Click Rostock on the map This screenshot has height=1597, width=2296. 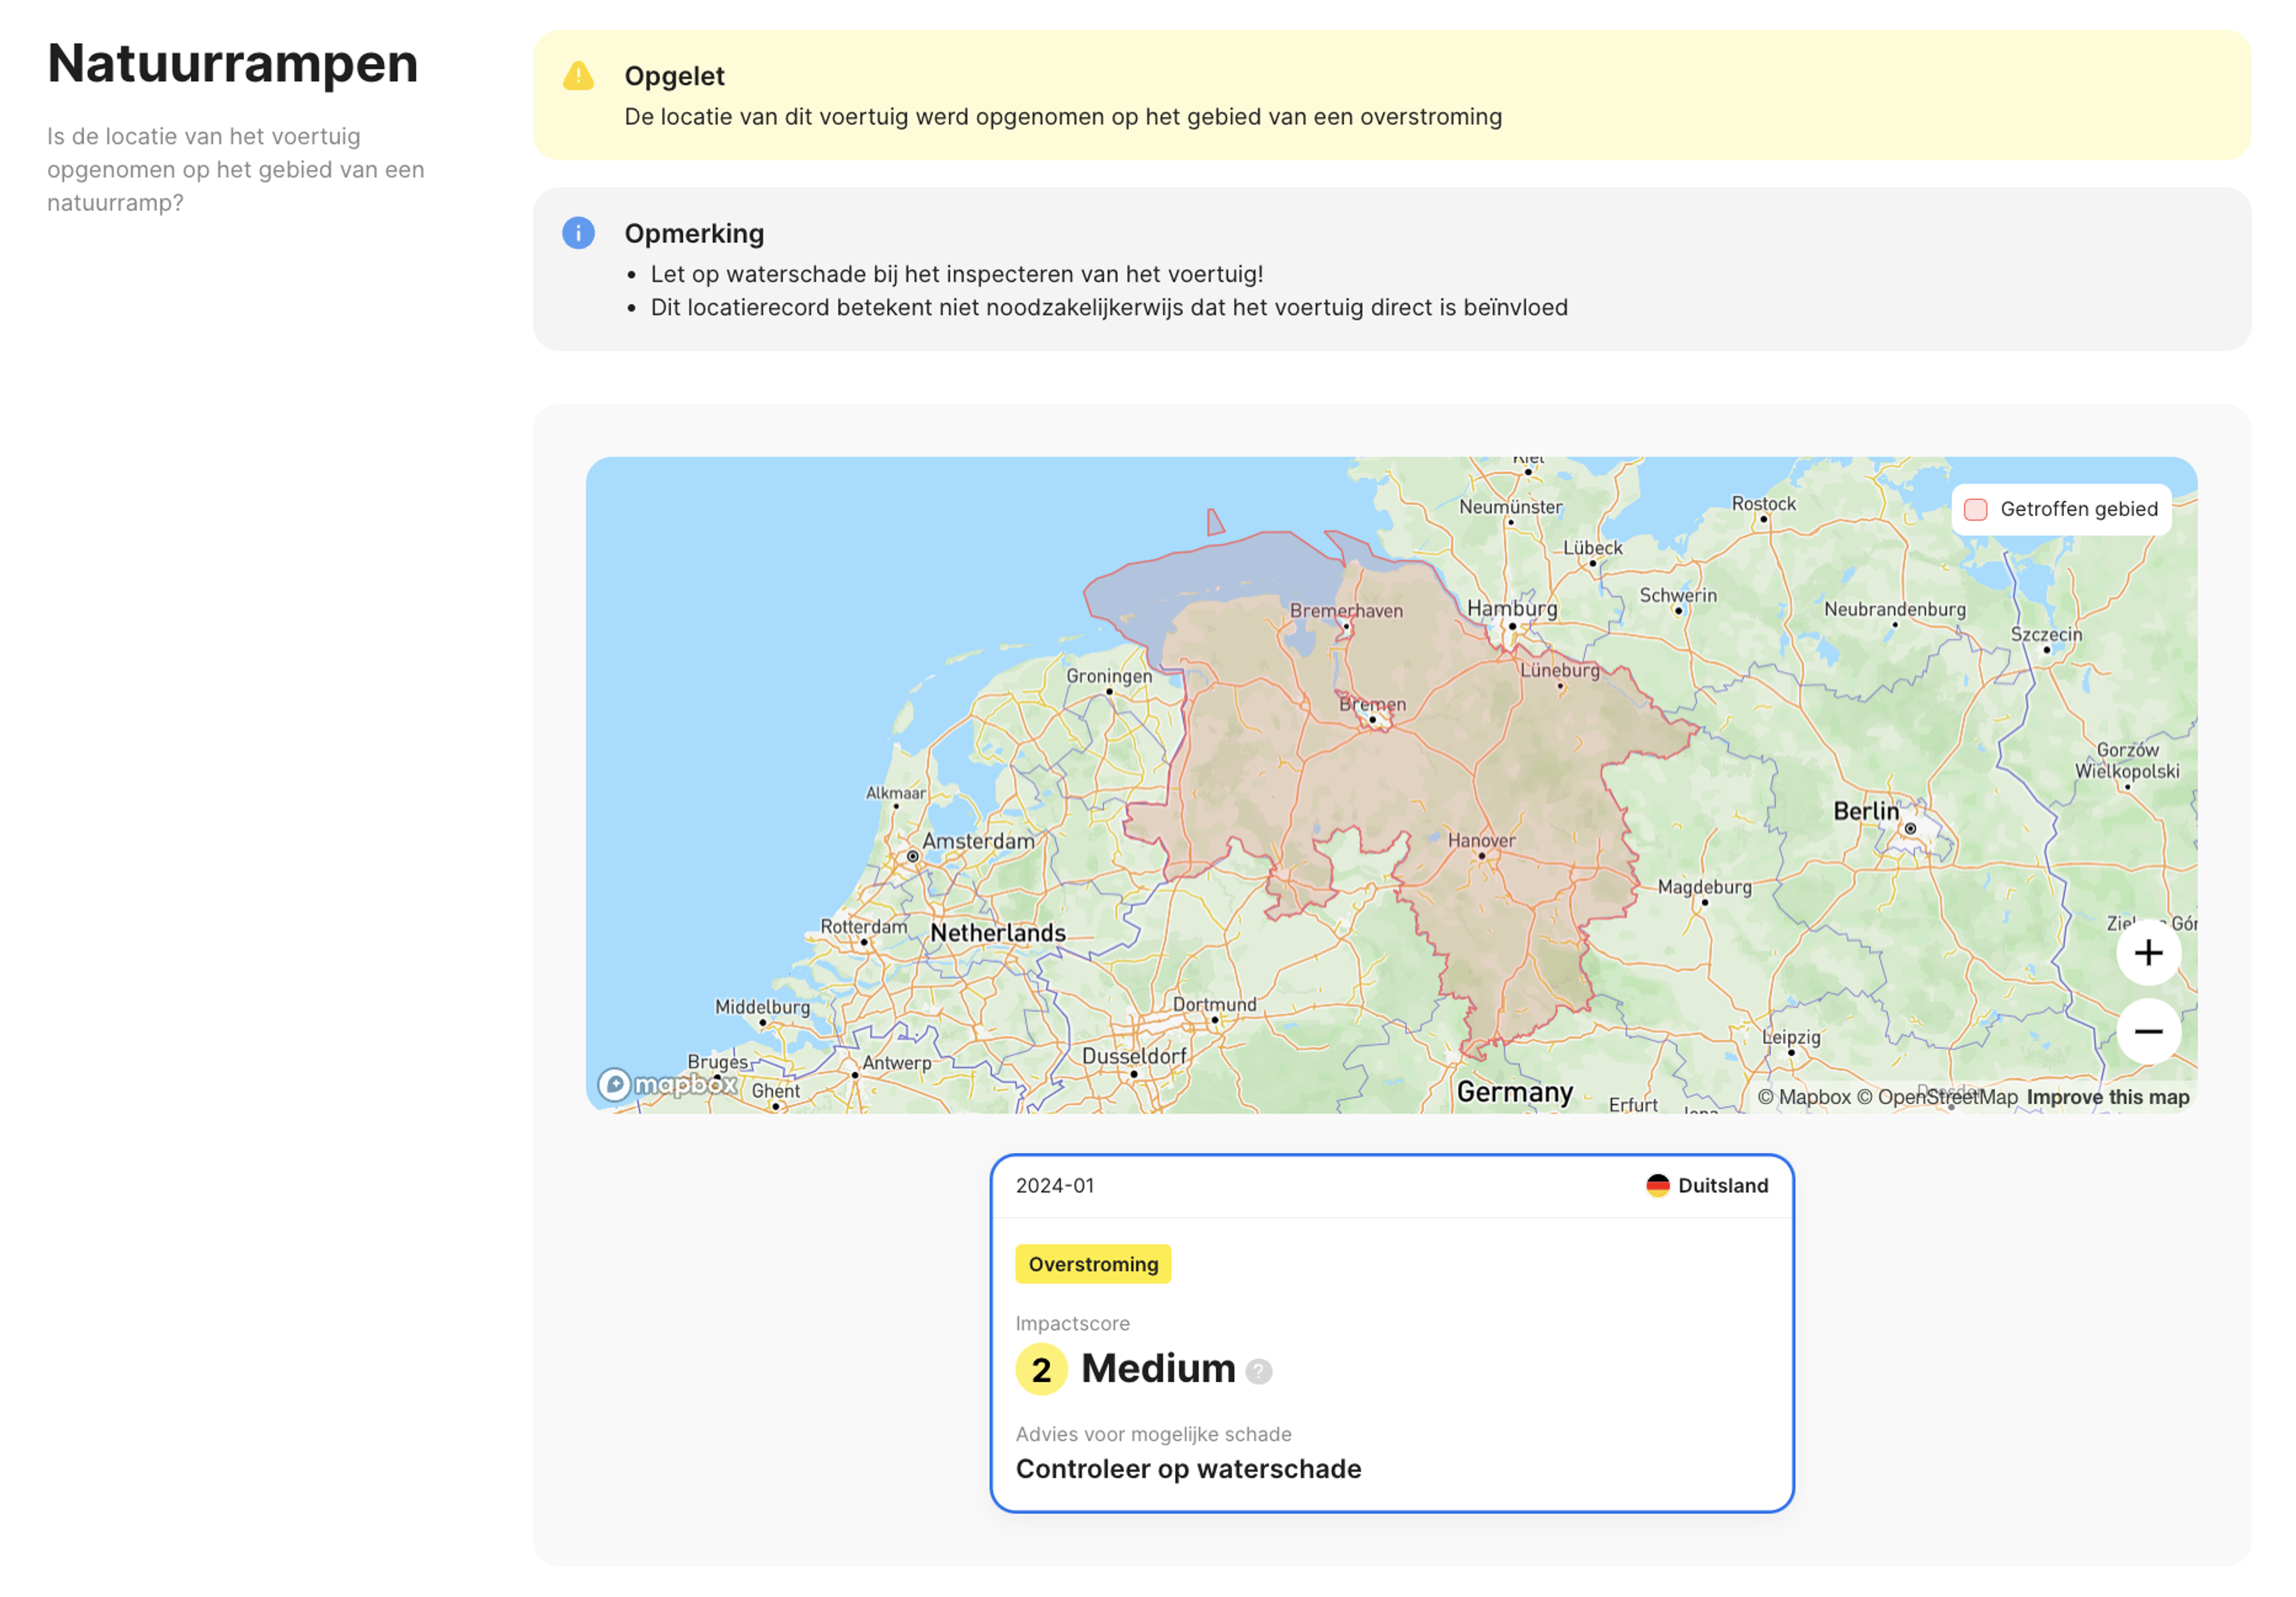pyautogui.click(x=1763, y=503)
